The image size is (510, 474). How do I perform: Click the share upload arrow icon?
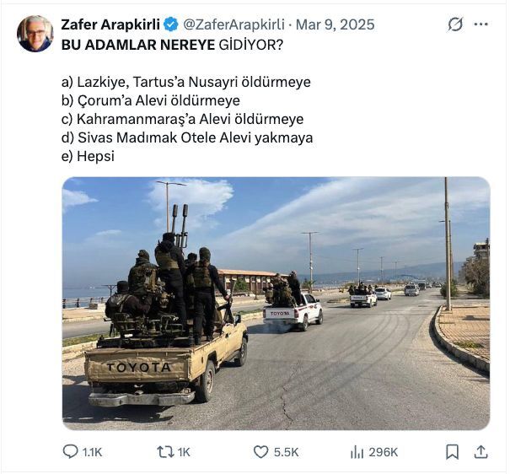tap(481, 452)
